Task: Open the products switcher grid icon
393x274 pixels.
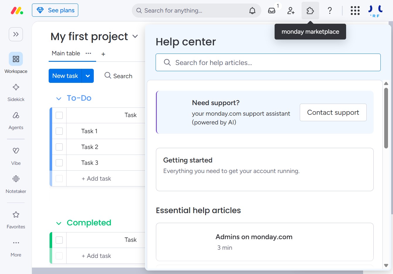Action: (355, 11)
